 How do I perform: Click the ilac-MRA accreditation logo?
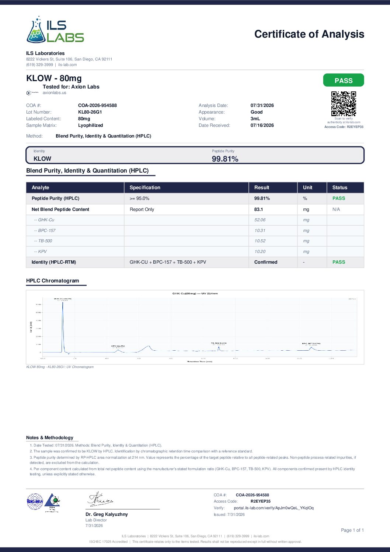point(35,501)
